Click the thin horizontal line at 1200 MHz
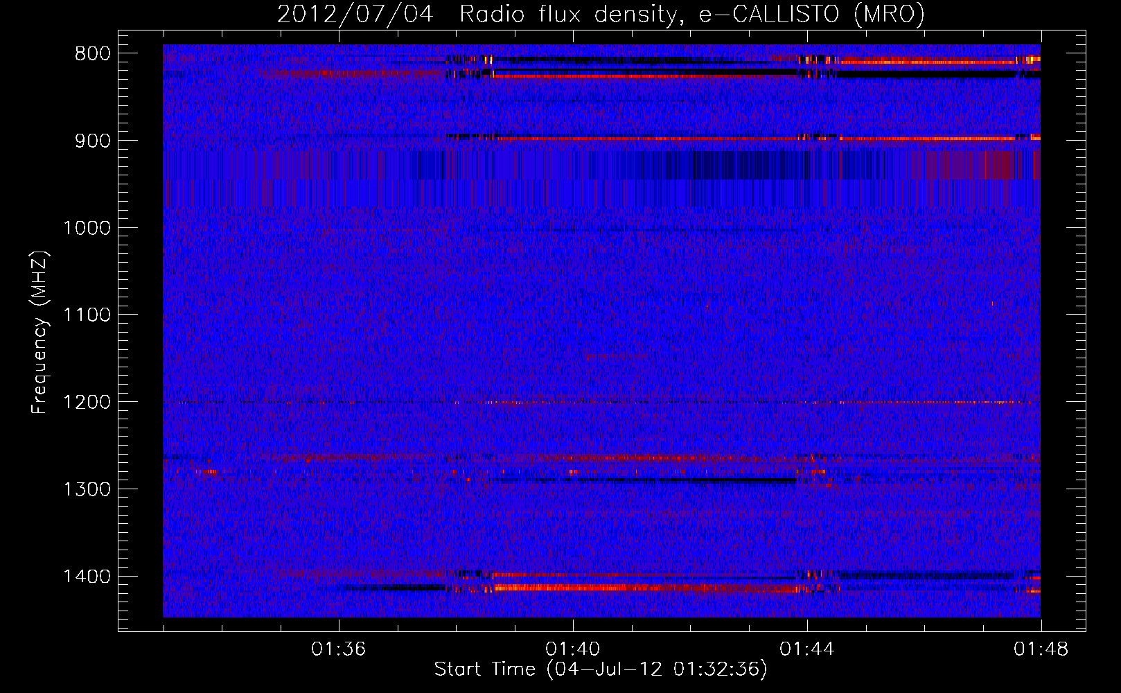The width and height of the screenshot is (1121, 693). 601,402
